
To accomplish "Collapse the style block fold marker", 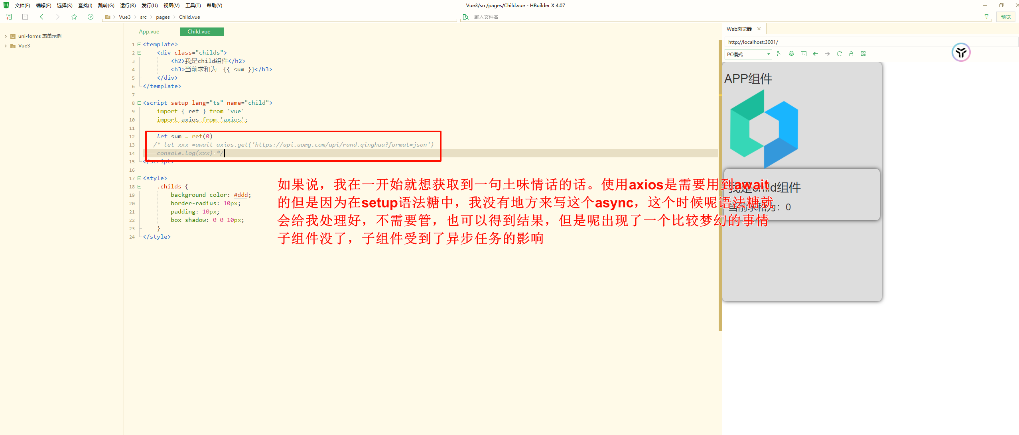I will pyautogui.click(x=139, y=178).
